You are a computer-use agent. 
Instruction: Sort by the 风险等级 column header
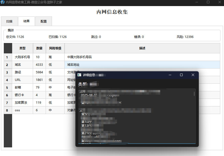(x=55, y=48)
